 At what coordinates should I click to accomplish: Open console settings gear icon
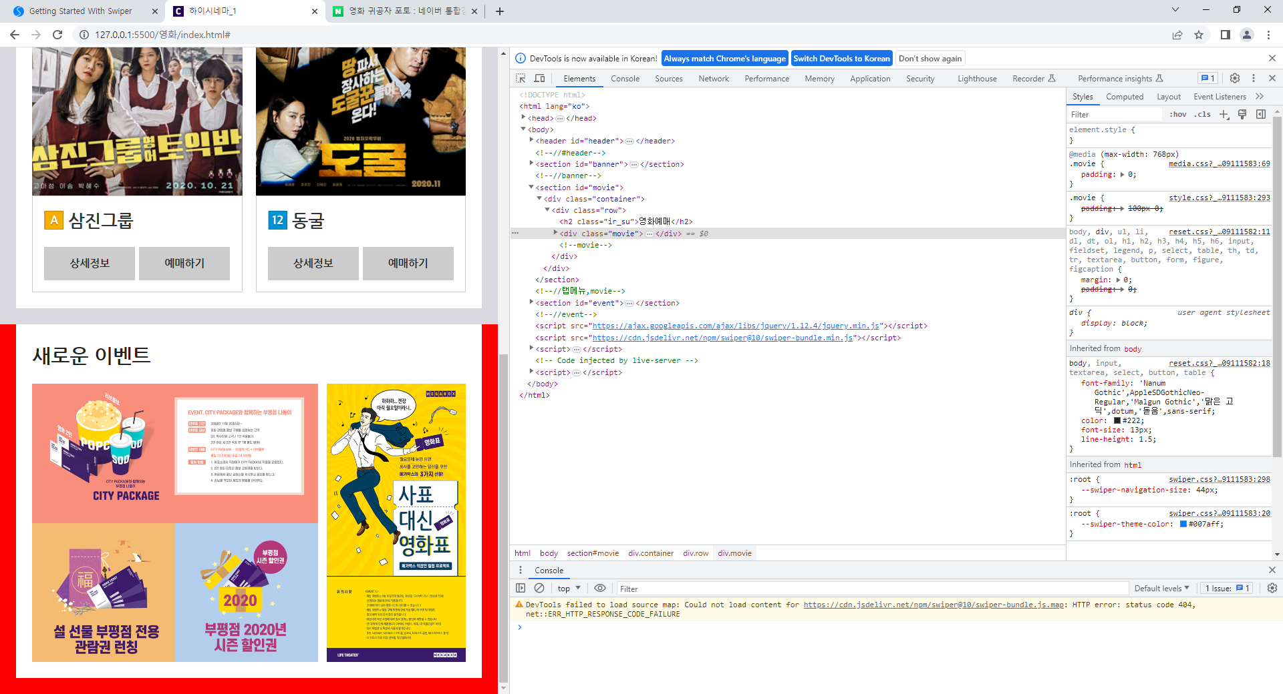tap(1272, 589)
